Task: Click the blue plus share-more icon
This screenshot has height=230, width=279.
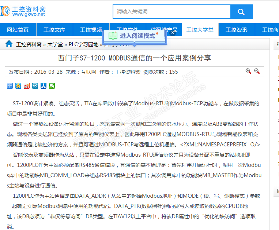Action: tap(10, 86)
